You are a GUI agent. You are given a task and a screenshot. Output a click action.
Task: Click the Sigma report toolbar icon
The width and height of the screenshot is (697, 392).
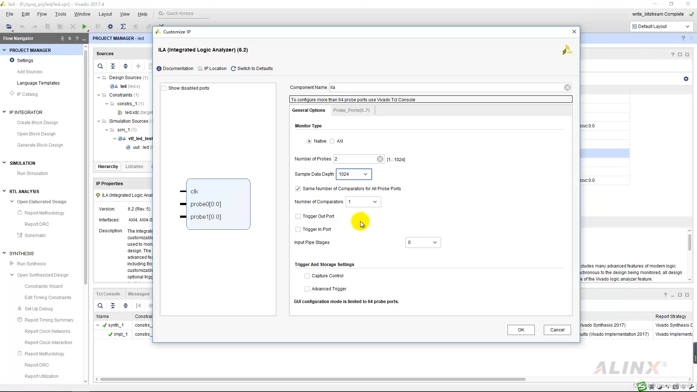pos(123,26)
